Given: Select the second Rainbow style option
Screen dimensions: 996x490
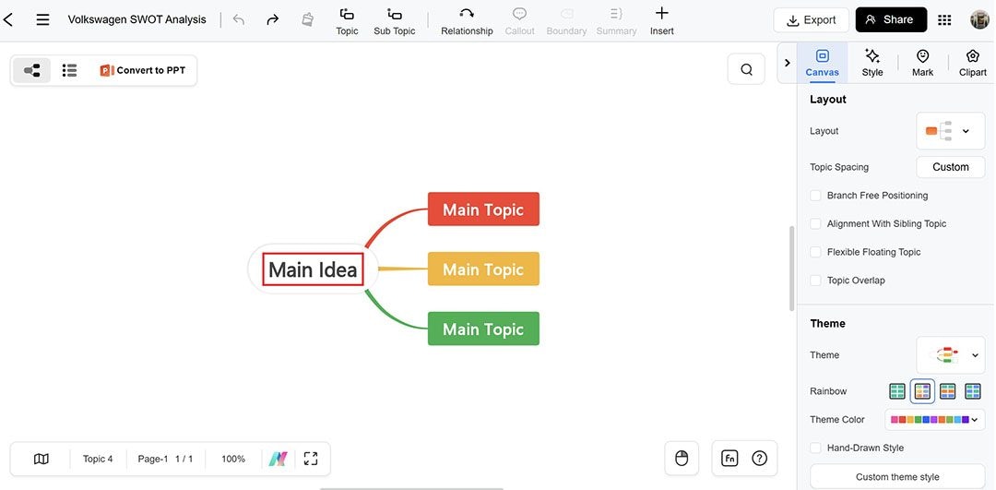Looking at the screenshot, I should 922,391.
